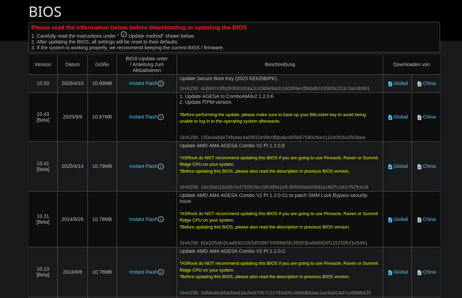Viewport: 462px width, 298px height.
Task: Click the size cell 10.89MB
Action: [102, 83]
